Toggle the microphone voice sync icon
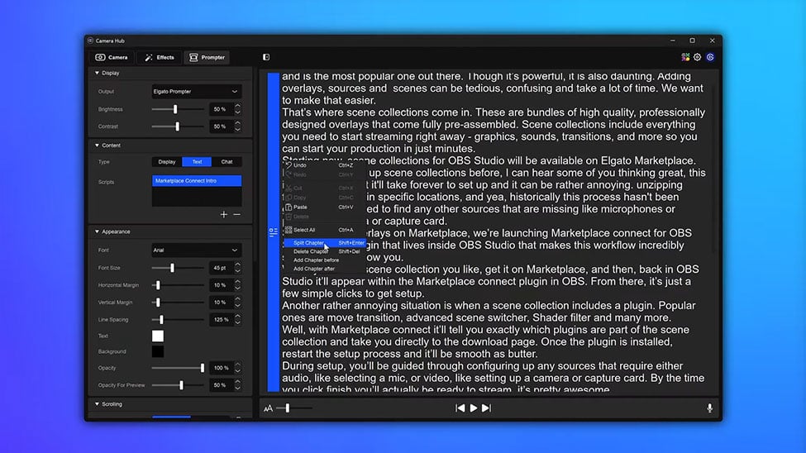Viewport: 806px width, 453px height. pos(710,408)
